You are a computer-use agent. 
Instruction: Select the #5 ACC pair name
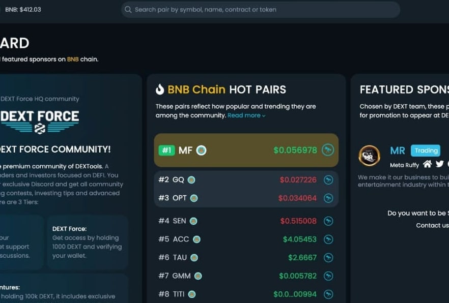(181, 239)
